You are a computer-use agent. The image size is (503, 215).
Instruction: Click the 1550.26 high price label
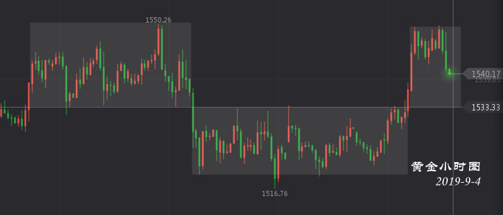(x=158, y=20)
